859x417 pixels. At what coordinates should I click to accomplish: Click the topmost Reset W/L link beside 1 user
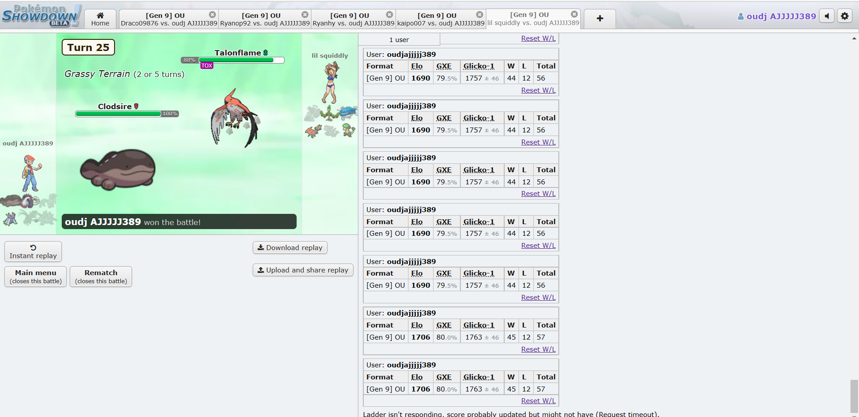pos(538,38)
